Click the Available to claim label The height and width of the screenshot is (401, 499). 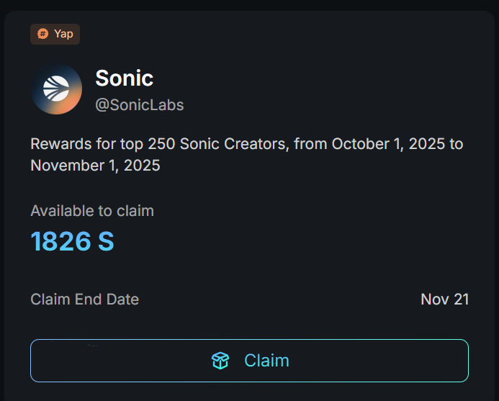coord(92,211)
